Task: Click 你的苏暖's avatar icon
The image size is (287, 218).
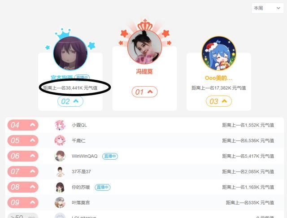Action: (60, 187)
